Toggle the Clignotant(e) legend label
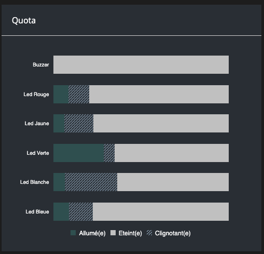 pos(173,233)
